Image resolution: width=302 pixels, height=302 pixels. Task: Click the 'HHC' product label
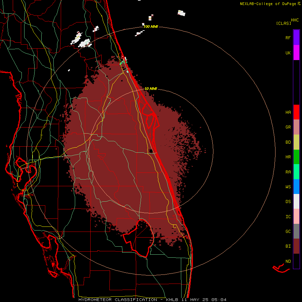click(295, 20)
